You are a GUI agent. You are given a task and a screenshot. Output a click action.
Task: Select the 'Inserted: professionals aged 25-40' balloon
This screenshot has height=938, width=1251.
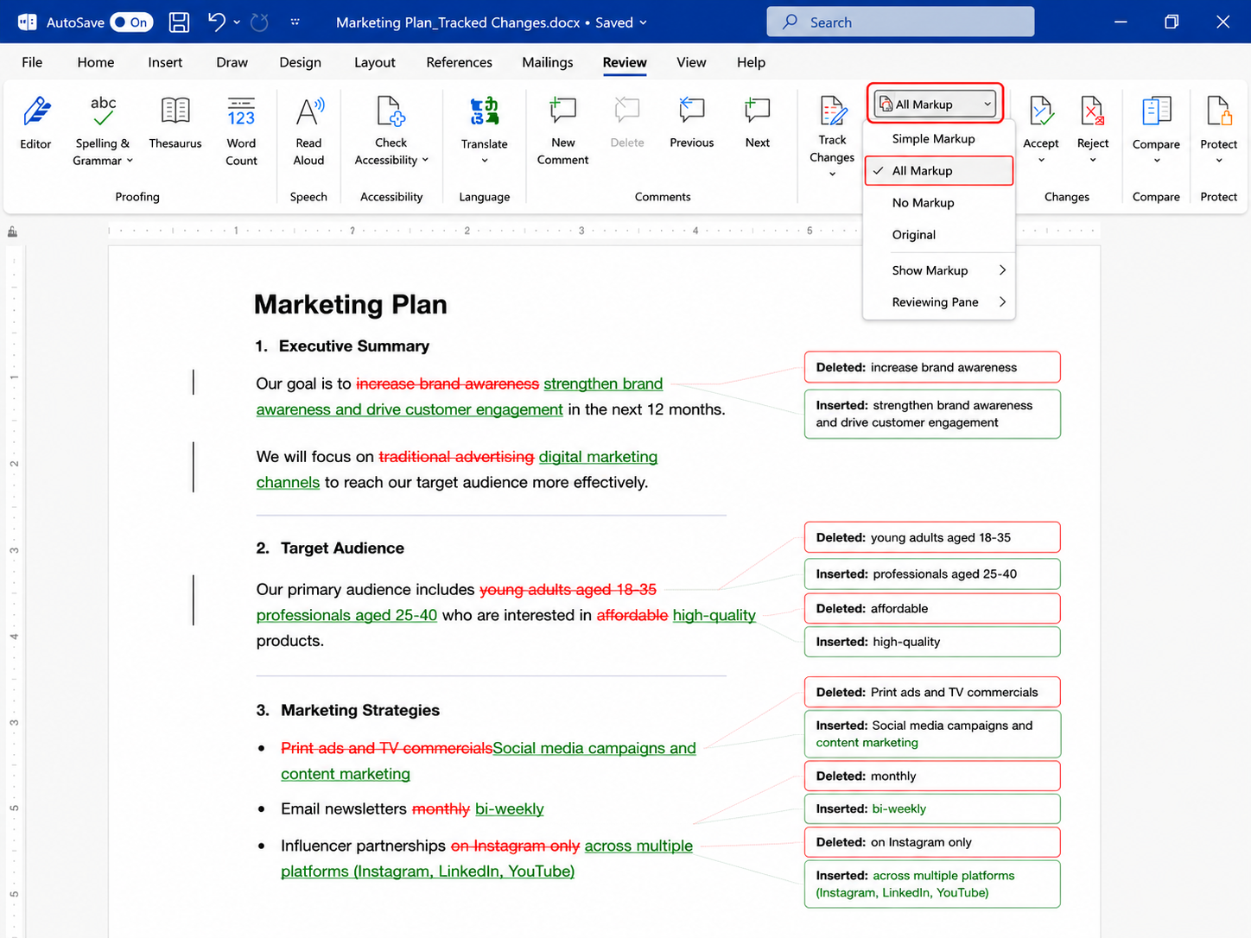(x=932, y=574)
